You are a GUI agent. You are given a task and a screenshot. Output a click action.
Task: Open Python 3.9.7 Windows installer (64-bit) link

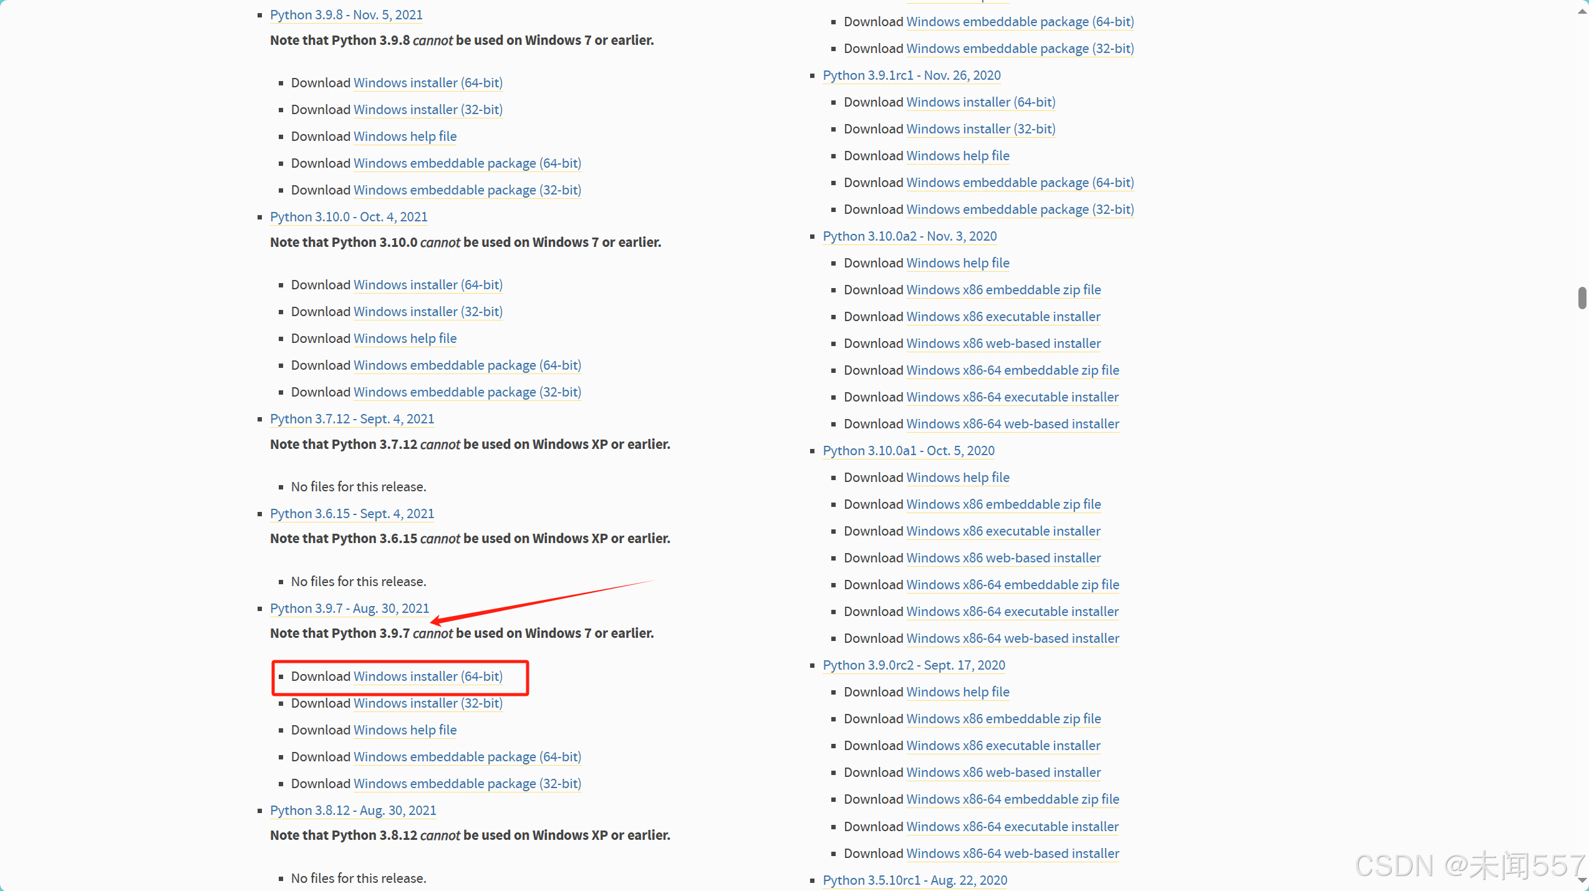pos(428,677)
